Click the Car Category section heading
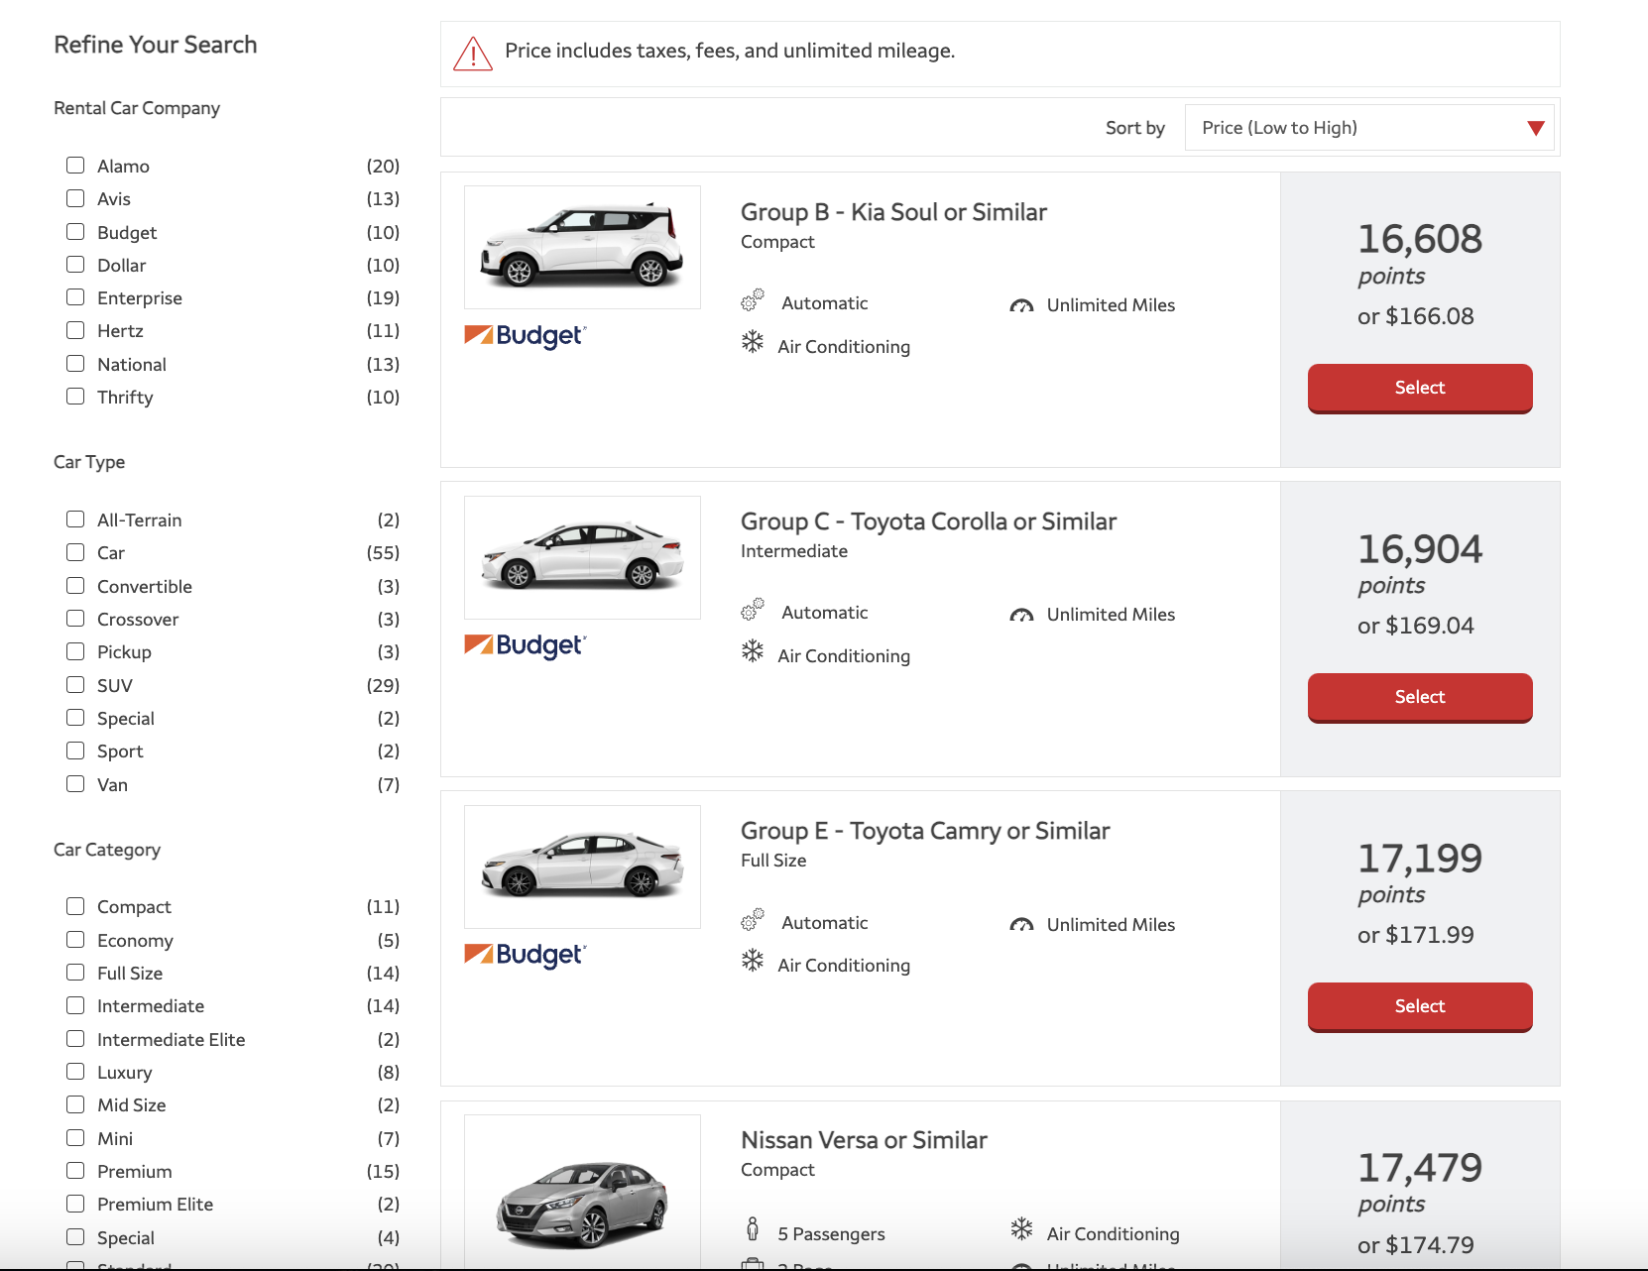 pyautogui.click(x=107, y=850)
